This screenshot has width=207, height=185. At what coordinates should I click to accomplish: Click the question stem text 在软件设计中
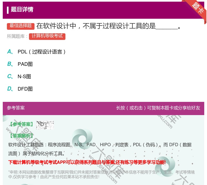(108, 26)
